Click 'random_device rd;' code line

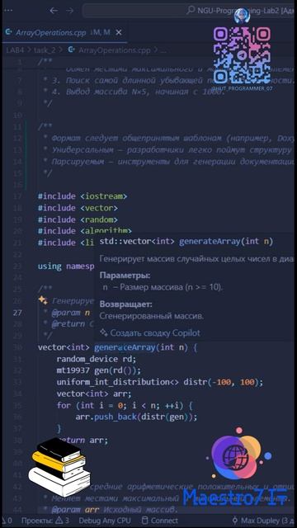[x=97, y=359]
